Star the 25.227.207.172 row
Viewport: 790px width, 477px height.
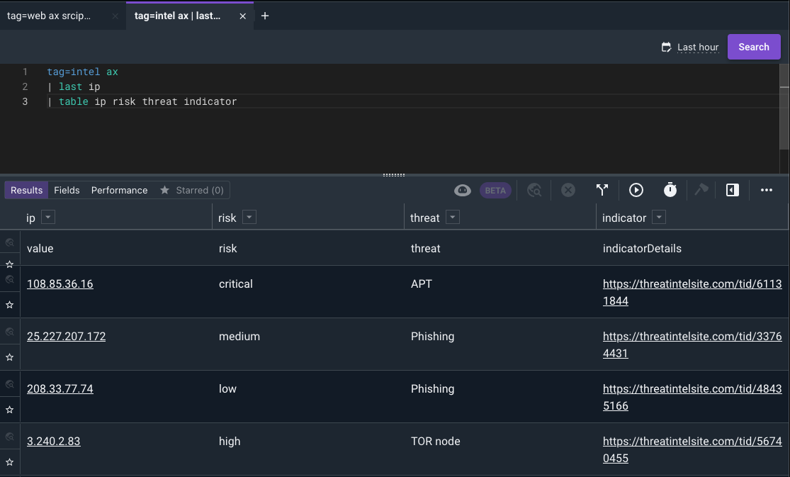[10, 357]
